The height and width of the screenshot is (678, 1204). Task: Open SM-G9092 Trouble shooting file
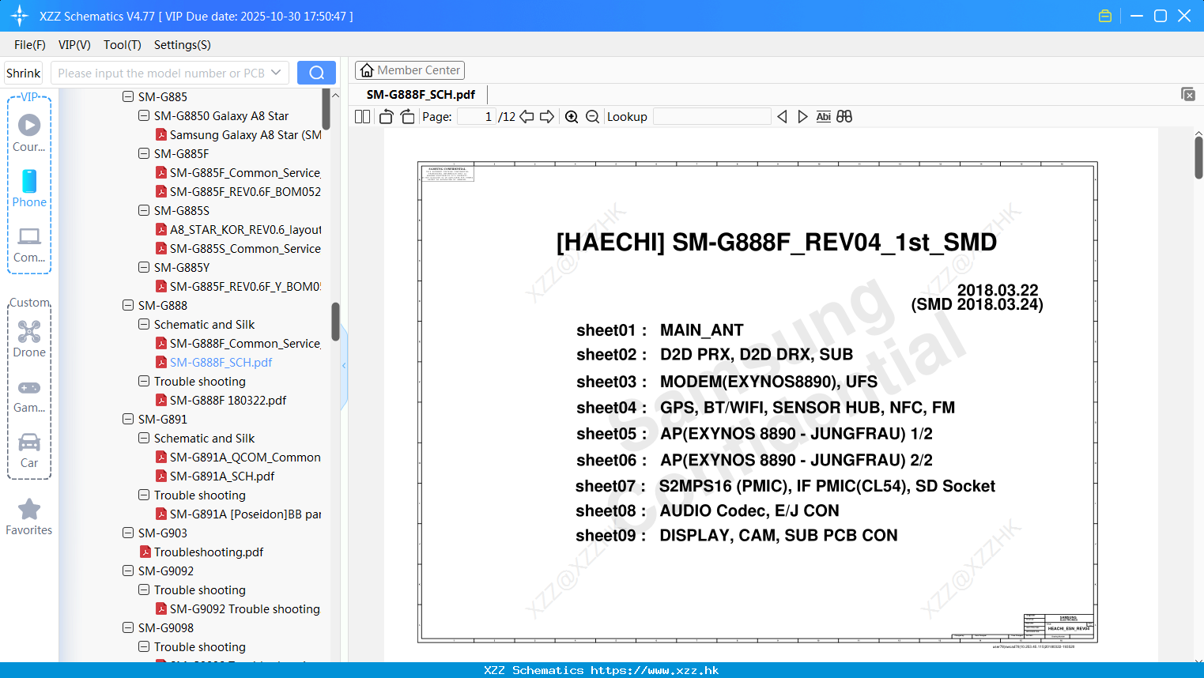coord(244,608)
